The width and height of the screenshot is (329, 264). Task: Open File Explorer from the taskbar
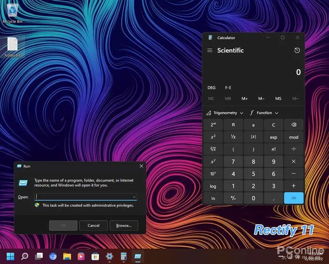tap(67, 256)
